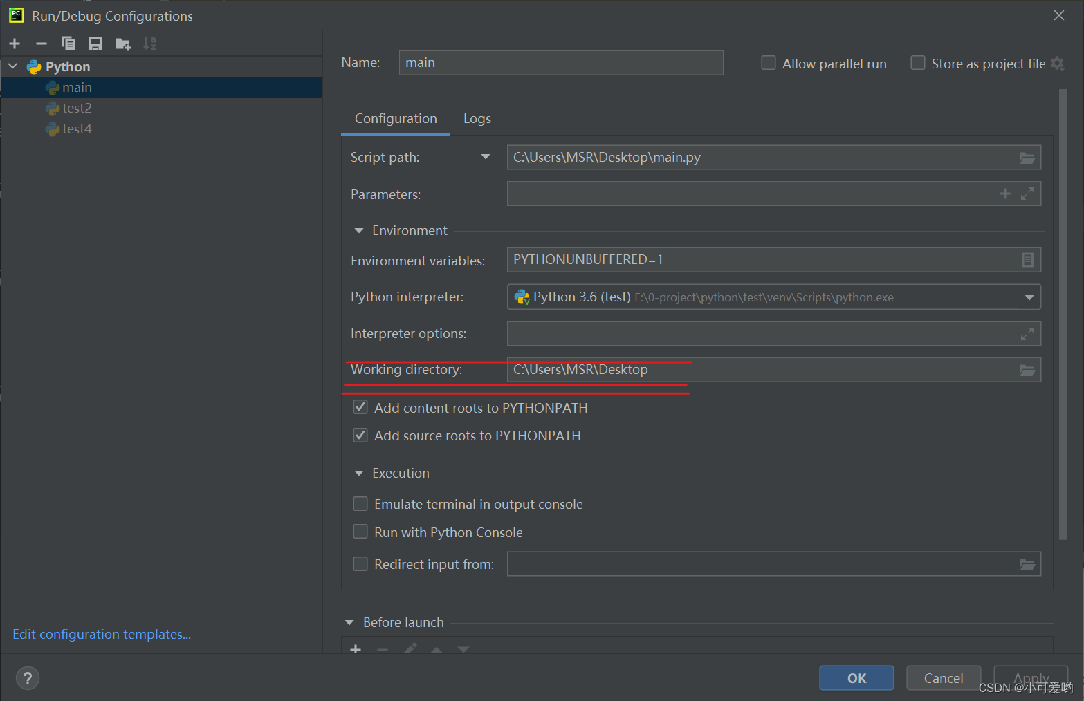The image size is (1084, 701).
Task: Click the Copy Configuration icon
Action: [x=68, y=44]
